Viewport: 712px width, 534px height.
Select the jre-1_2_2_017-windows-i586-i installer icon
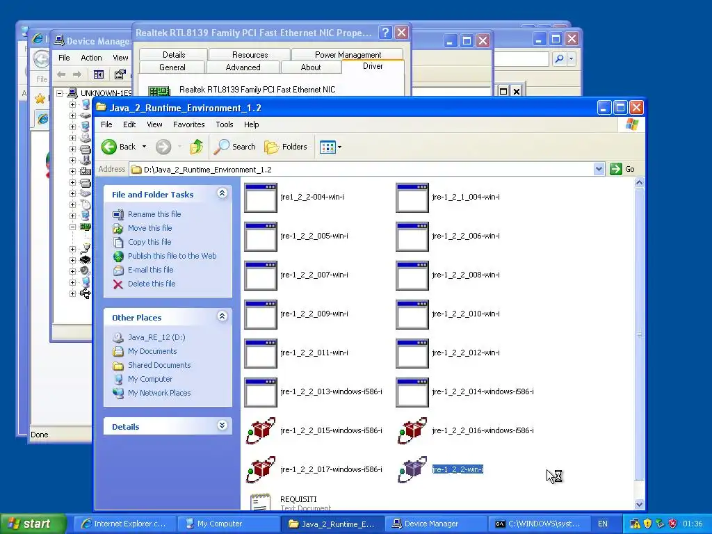point(261,470)
